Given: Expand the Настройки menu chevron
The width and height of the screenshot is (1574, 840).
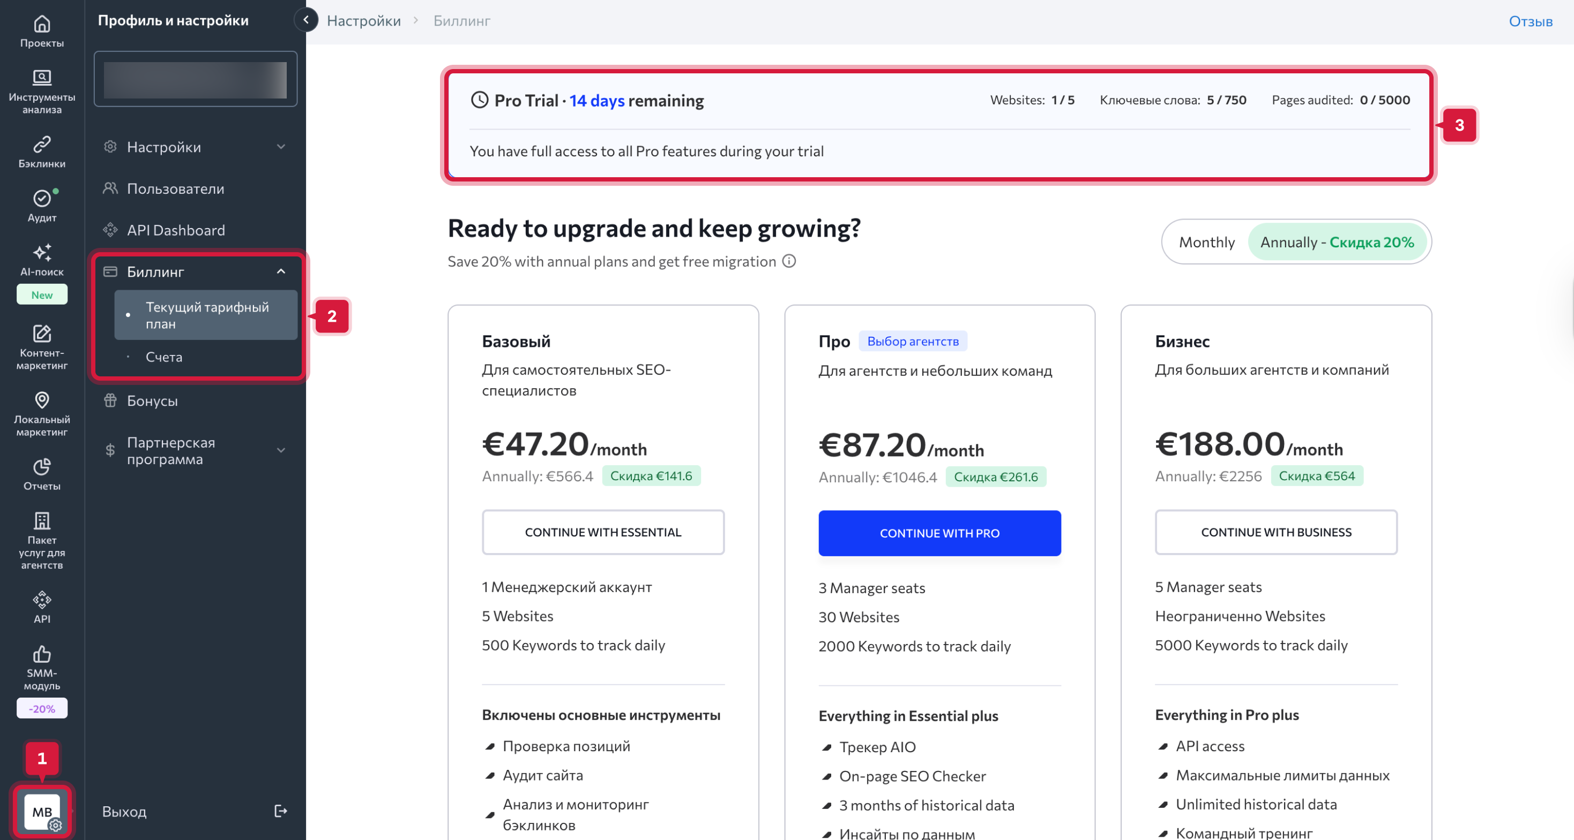Looking at the screenshot, I should [281, 147].
